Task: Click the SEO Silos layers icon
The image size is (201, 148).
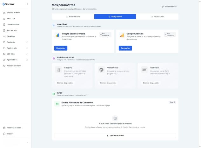Action: point(4,54)
